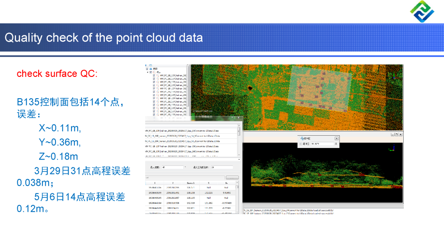This screenshot has height=250, width=444.
Task: Select the Y cell 2091301.491
Action: point(173,193)
